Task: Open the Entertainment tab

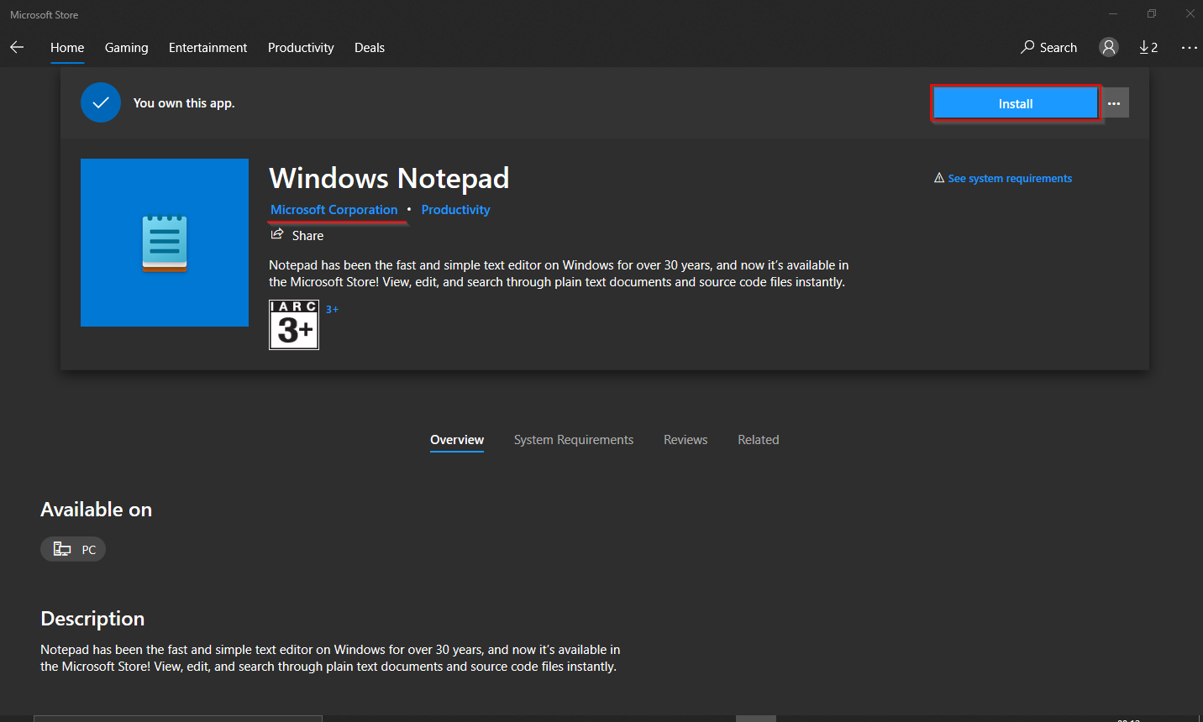Action: pos(208,48)
